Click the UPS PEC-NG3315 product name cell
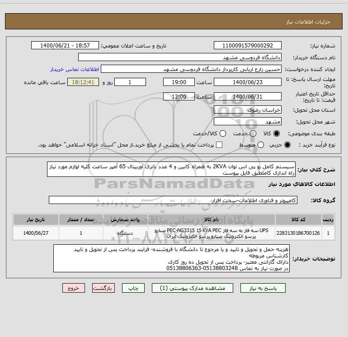The width and height of the screenshot is (348, 337). [212, 233]
